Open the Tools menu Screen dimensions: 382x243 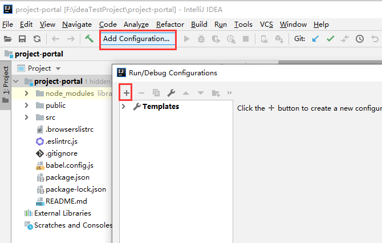(x=243, y=25)
